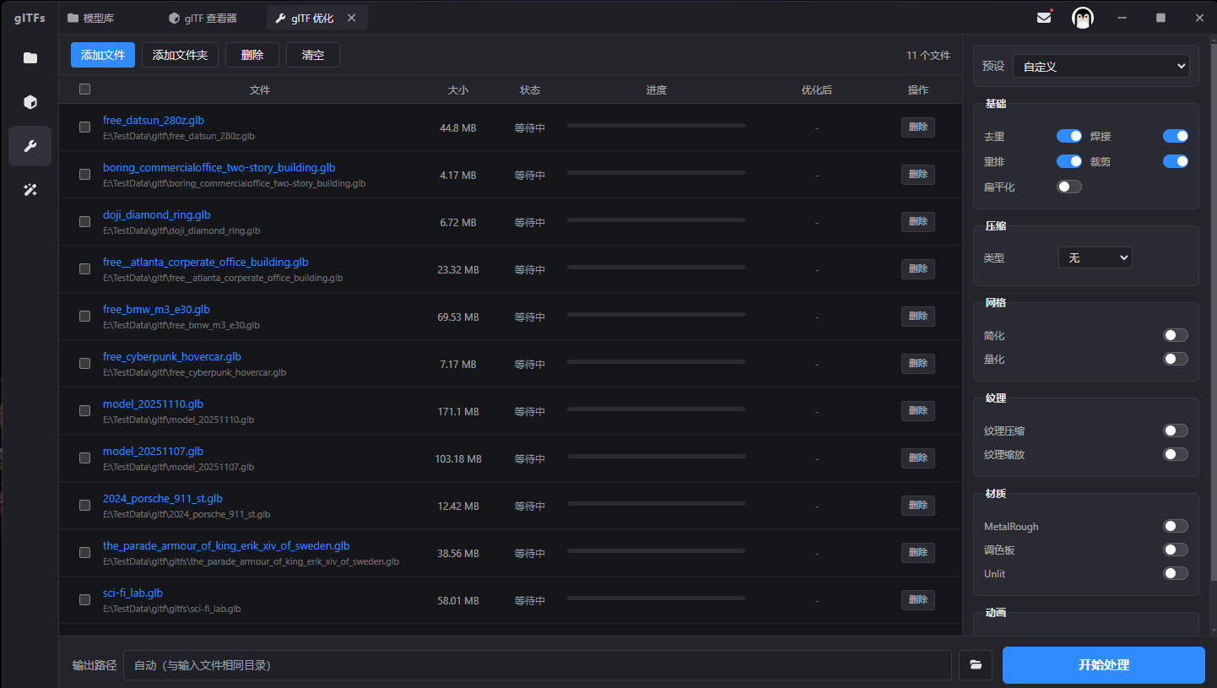1217x688 pixels.
Task: Browse output folder with folder icon button
Action: tap(976, 665)
